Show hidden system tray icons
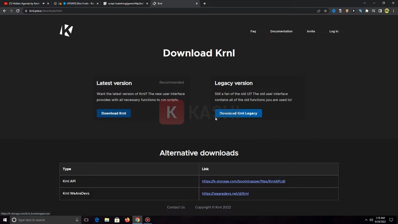 coord(366,220)
